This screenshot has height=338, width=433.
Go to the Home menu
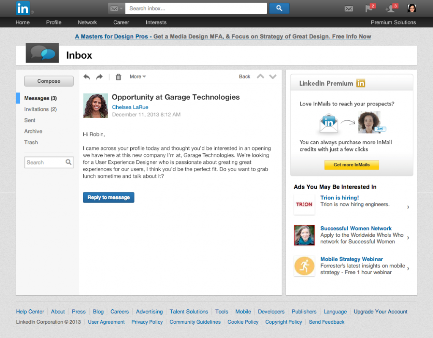tap(23, 22)
